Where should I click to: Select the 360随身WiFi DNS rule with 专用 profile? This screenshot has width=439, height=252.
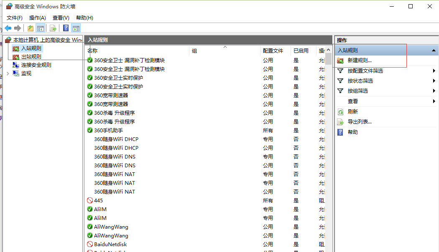coord(206,157)
